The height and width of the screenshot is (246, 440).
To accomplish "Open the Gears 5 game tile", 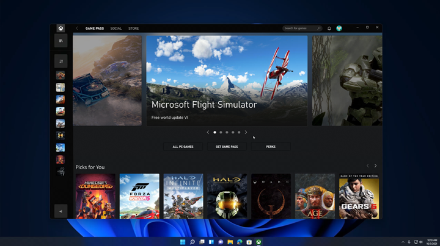I will pos(359,196).
